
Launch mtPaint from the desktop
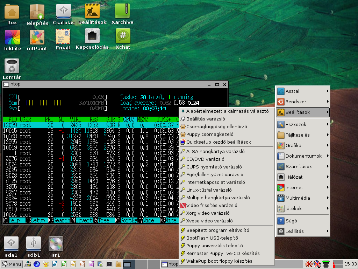[37, 37]
